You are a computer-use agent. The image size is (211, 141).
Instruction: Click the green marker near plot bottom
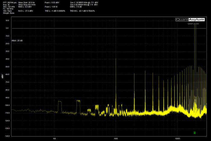(194, 133)
